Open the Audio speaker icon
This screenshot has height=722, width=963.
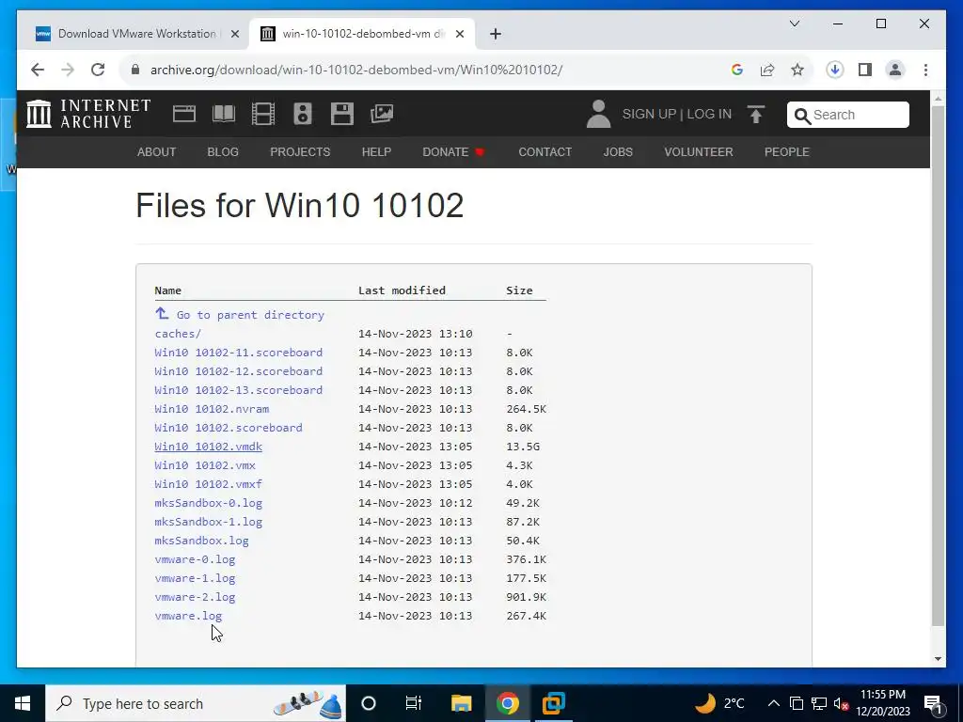pyautogui.click(x=303, y=114)
